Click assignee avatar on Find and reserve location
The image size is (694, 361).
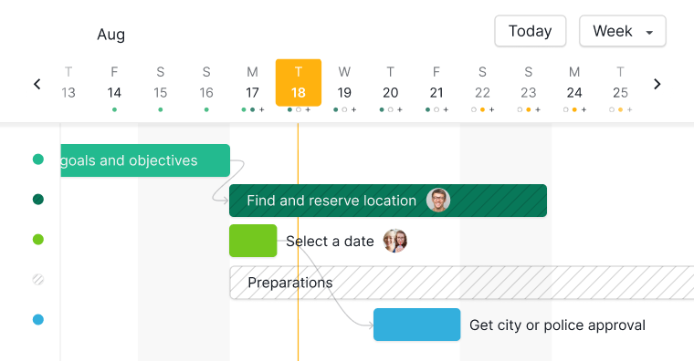pyautogui.click(x=438, y=201)
